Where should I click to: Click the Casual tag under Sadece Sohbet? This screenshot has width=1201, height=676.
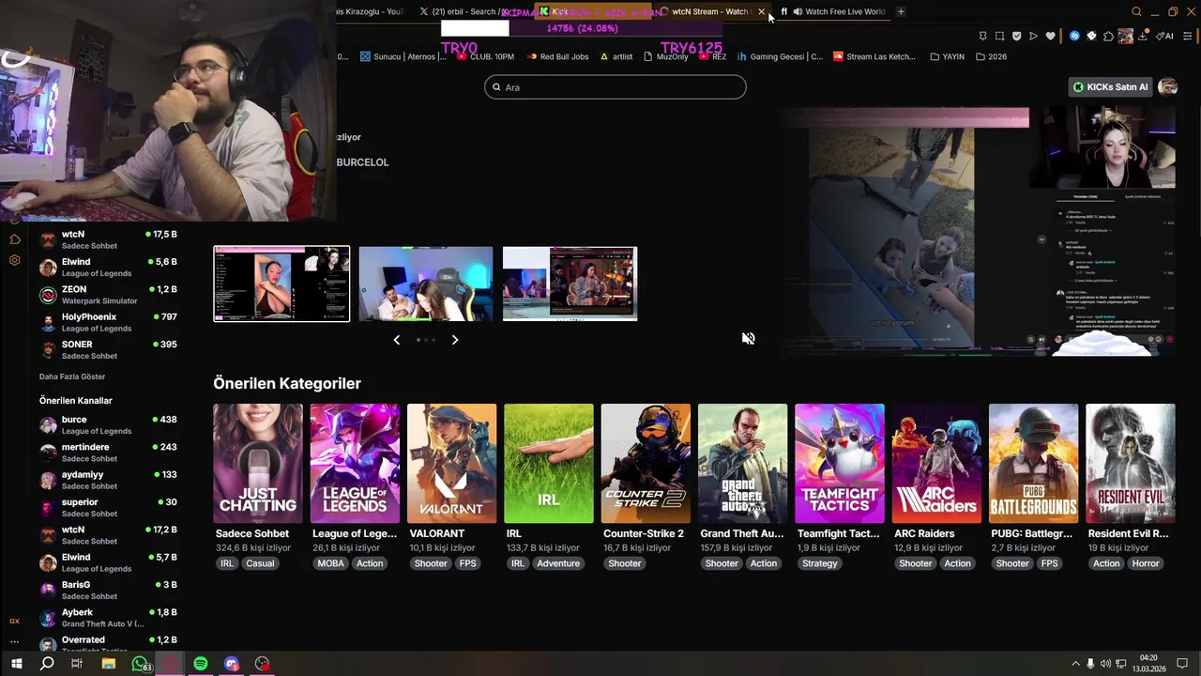coord(260,563)
